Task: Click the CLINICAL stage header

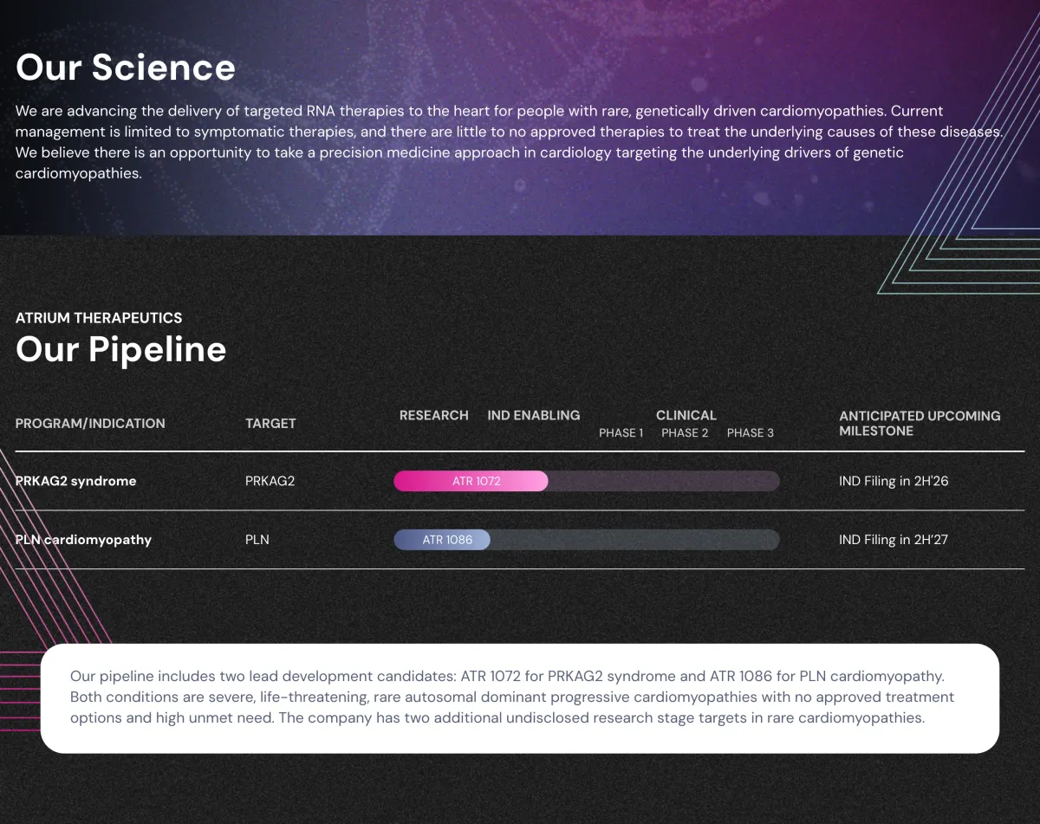Action: [686, 416]
